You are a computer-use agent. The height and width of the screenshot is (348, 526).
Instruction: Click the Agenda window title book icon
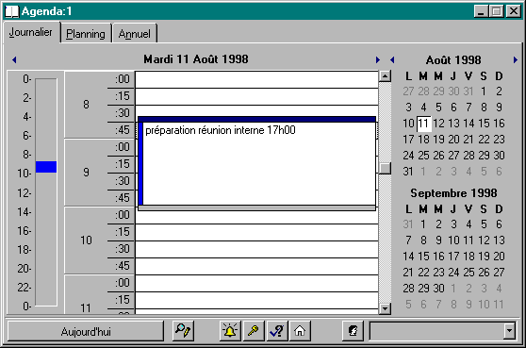click(x=11, y=11)
